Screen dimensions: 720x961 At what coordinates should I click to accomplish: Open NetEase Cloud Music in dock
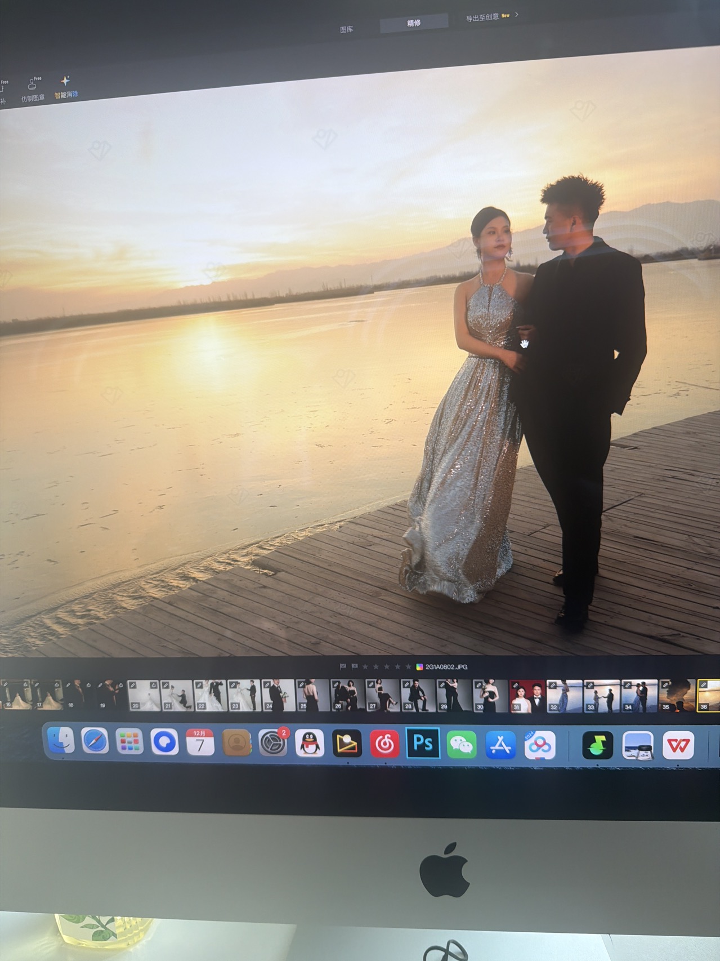(384, 744)
